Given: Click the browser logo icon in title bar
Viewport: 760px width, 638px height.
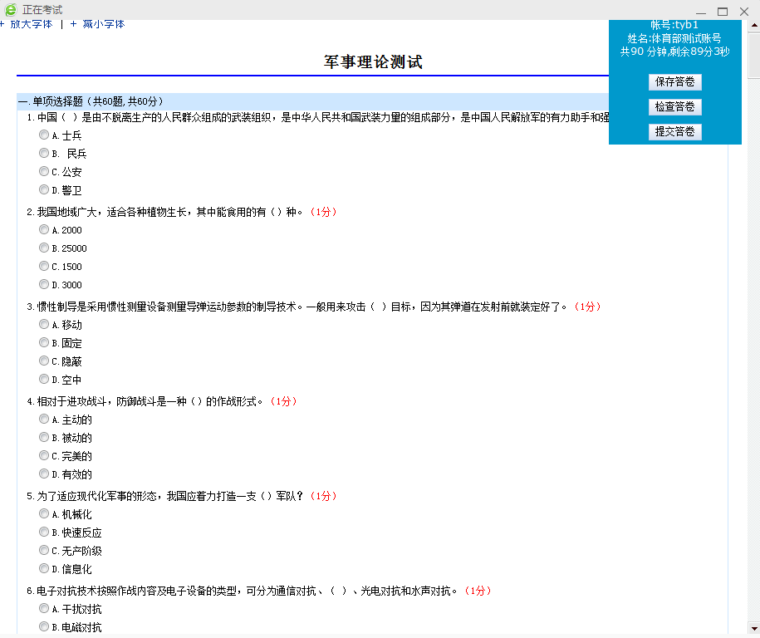Looking at the screenshot, I should (x=11, y=10).
